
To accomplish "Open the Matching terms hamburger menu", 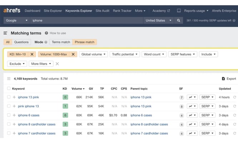I will 5,33.
